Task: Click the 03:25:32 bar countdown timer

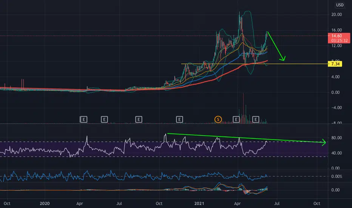Action: coord(339,41)
